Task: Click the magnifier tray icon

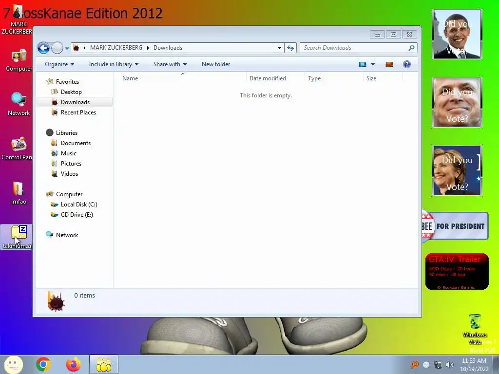Action: (x=415, y=364)
